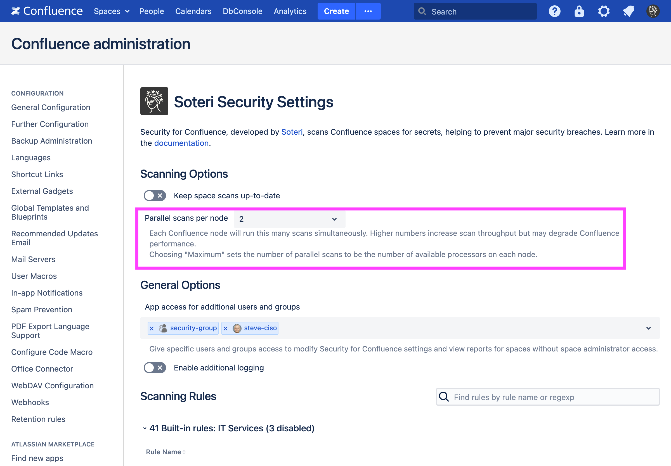The width and height of the screenshot is (671, 466).
Task: Open the Analytics menu item
Action: (290, 11)
